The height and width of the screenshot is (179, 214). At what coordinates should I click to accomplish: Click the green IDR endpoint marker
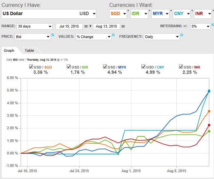coord(209,131)
